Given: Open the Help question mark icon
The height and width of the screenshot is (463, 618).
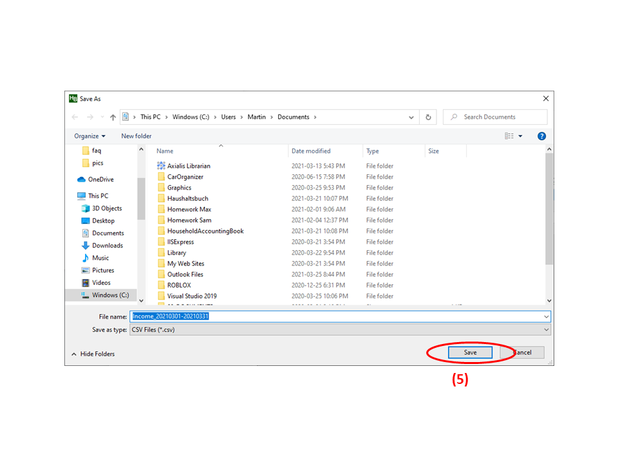Looking at the screenshot, I should coord(541,136).
